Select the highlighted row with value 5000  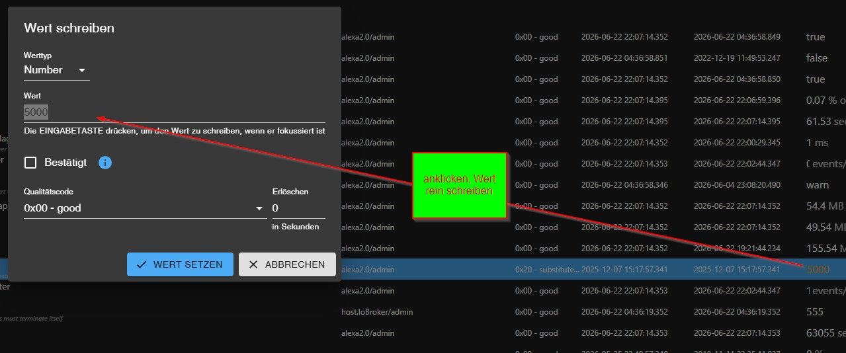tap(593, 269)
